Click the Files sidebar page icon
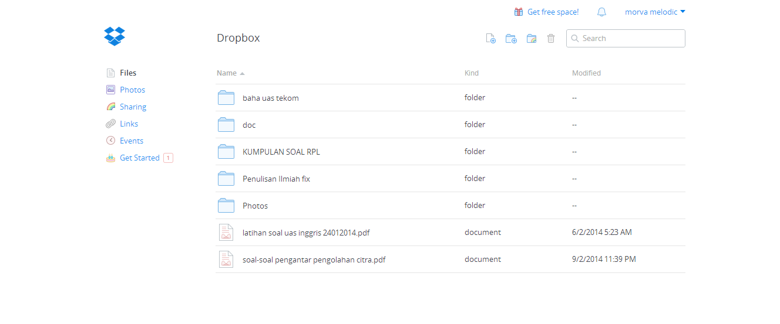 [110, 73]
